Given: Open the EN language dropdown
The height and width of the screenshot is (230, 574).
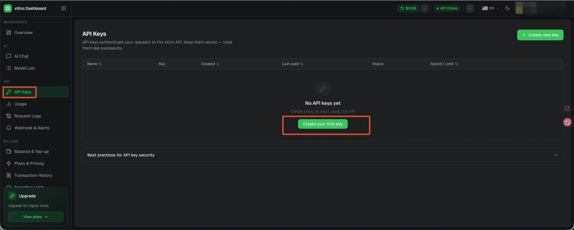Looking at the screenshot, I should click(491, 8).
